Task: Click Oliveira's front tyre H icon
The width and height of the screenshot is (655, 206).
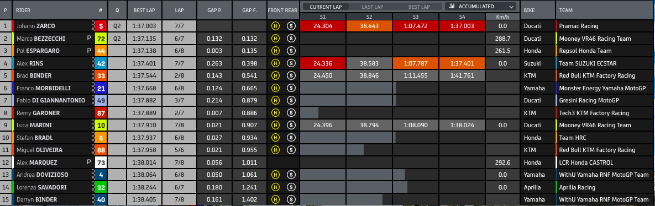Action: click(x=275, y=150)
